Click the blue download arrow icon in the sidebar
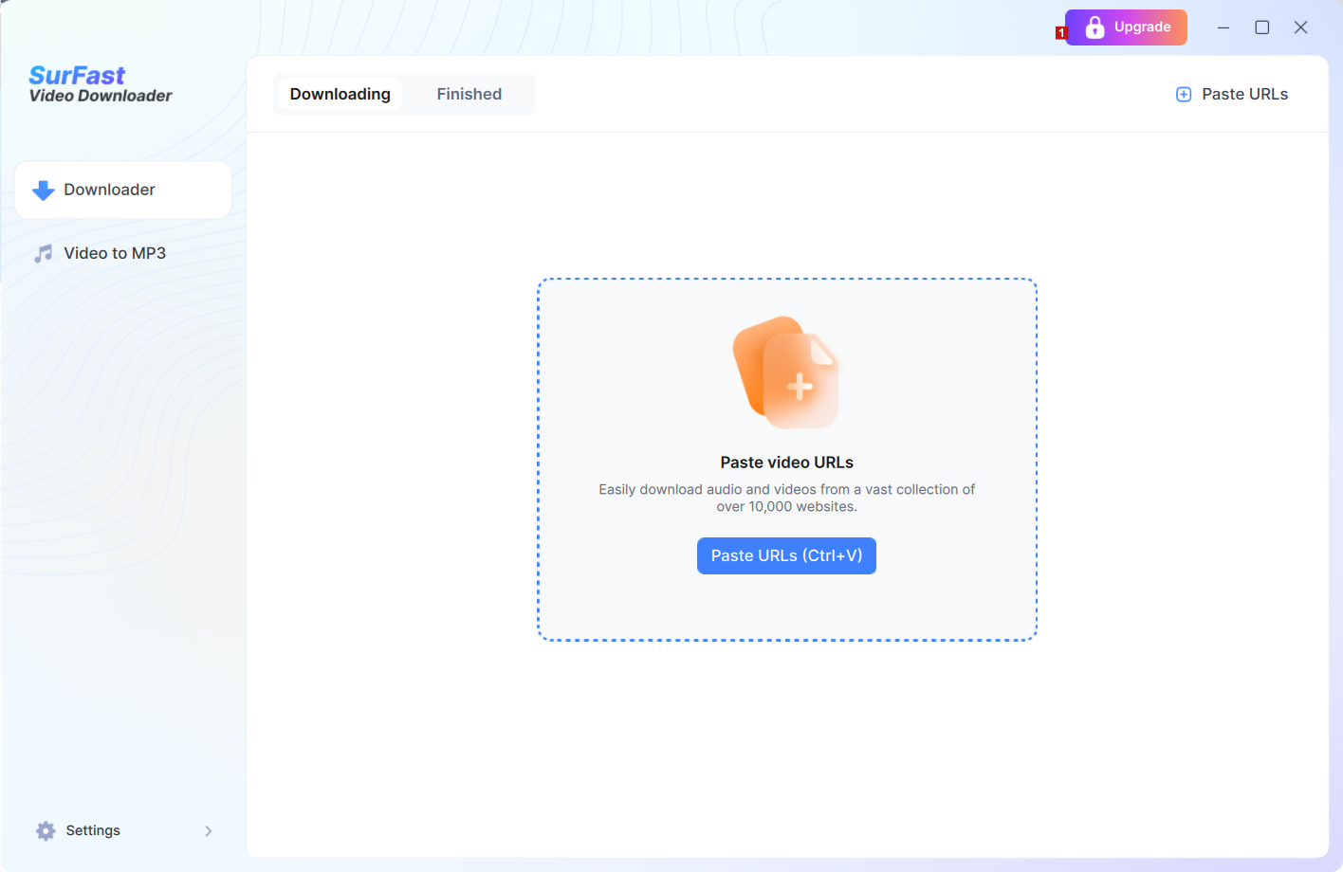Screen dimensions: 1343x872 tap(44, 191)
